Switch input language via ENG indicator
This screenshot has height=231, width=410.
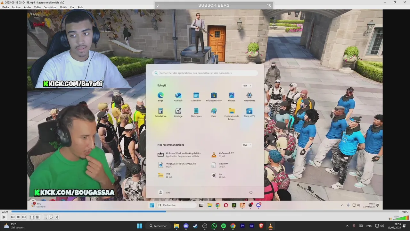point(369,226)
